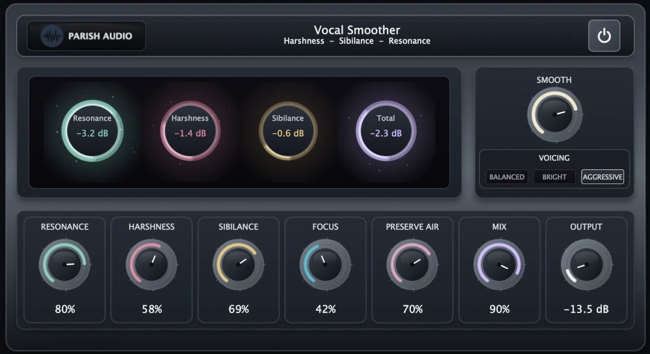Click the SIBILANCE knob
The height and width of the screenshot is (354, 650).
point(239,265)
